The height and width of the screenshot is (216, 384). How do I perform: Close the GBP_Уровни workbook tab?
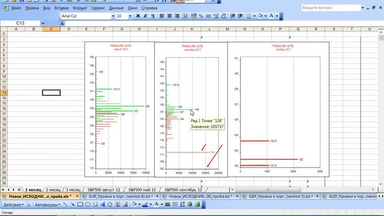(317, 196)
